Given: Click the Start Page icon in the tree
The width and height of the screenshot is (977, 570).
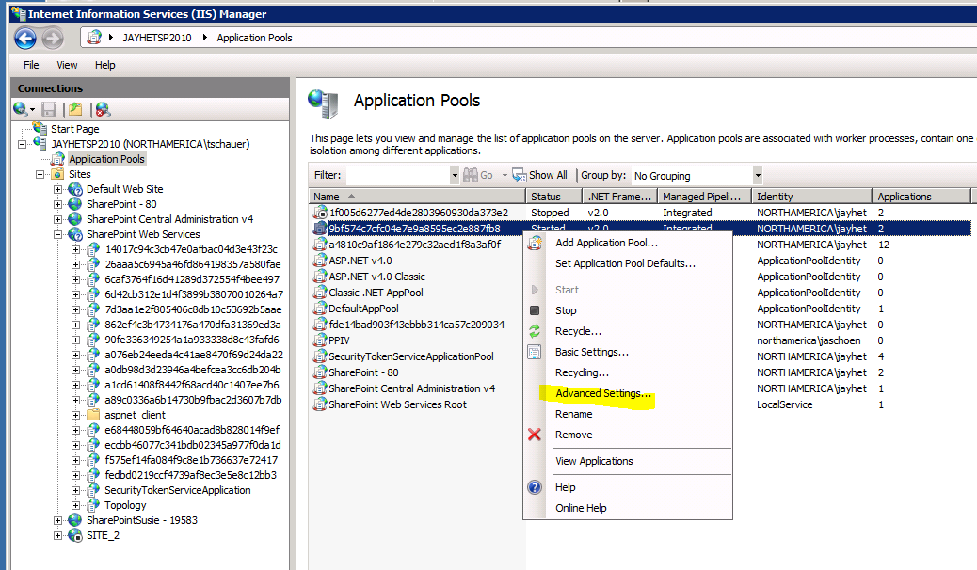Looking at the screenshot, I should click(x=40, y=128).
